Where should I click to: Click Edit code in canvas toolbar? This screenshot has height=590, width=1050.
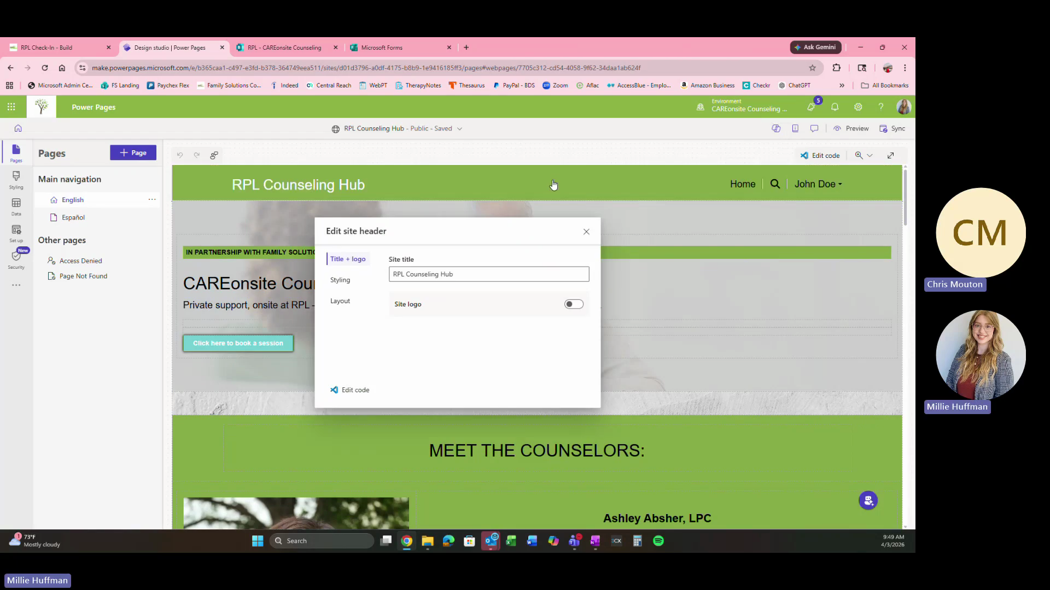820,155
